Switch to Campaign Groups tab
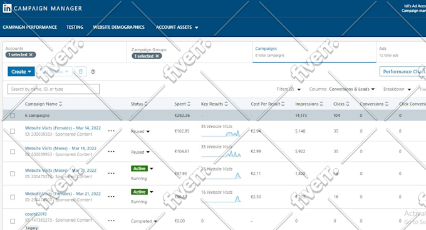Screen dimensions: 426x230 (190, 52)
